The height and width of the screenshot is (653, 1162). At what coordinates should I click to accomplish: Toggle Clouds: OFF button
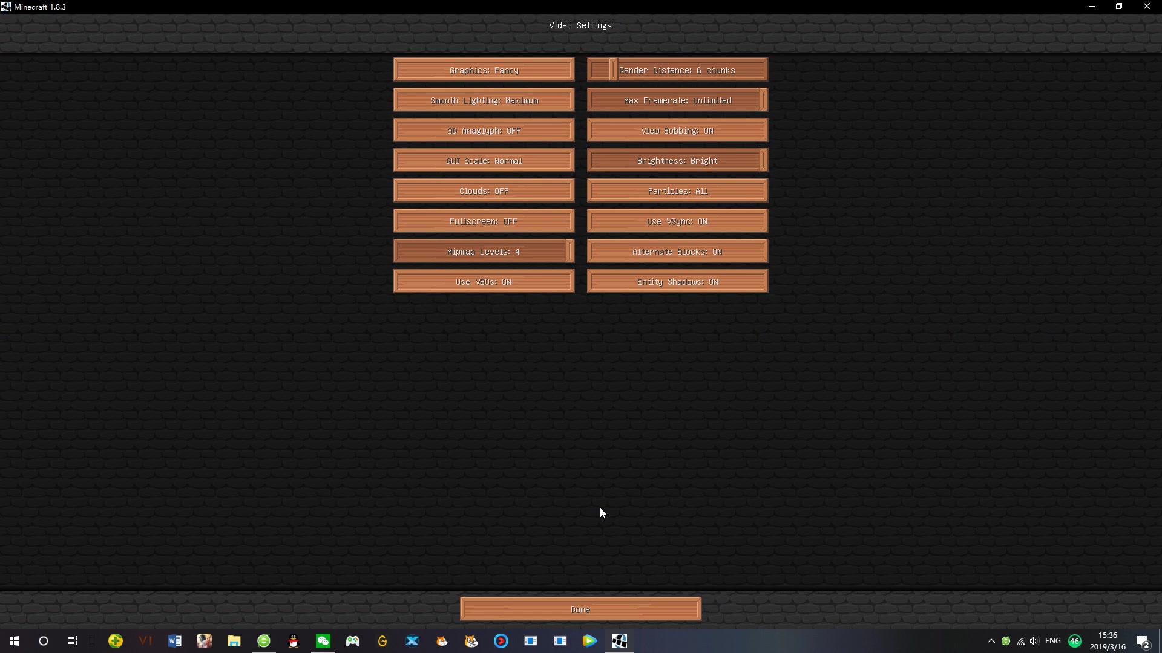[484, 190]
